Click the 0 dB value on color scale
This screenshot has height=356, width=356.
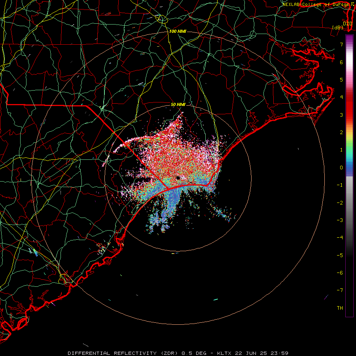pos(341,168)
